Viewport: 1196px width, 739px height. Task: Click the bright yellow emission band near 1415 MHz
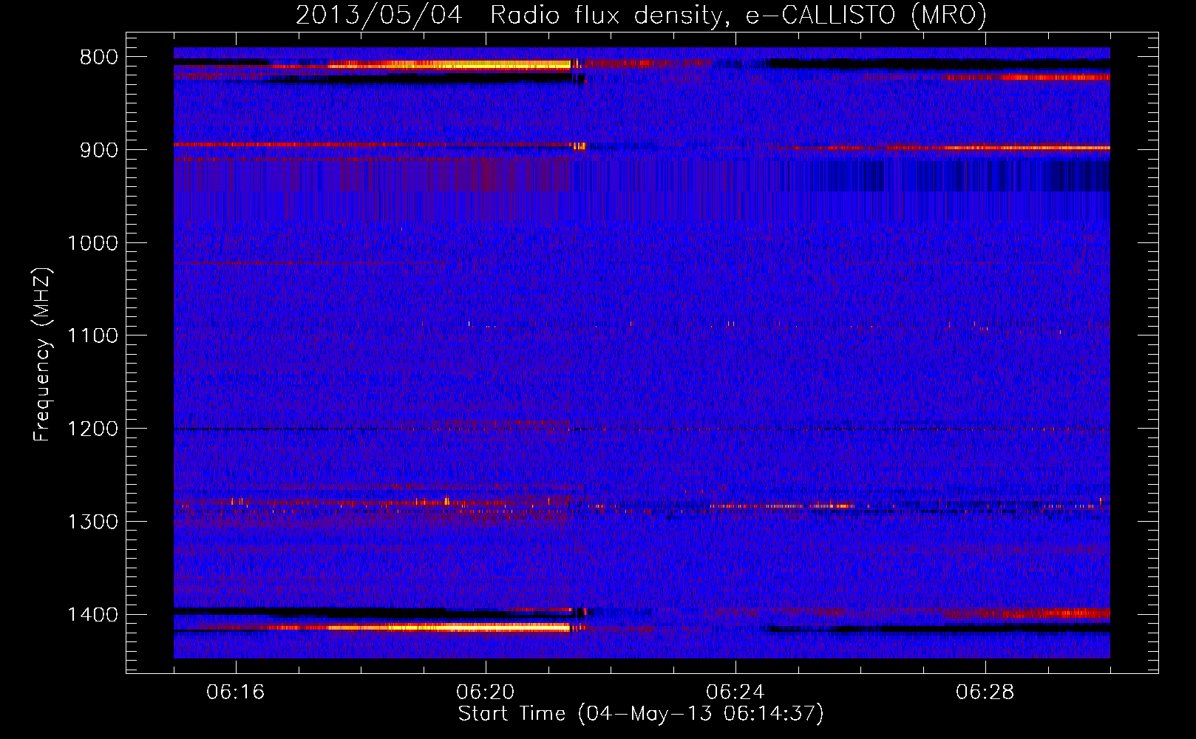coord(451,627)
